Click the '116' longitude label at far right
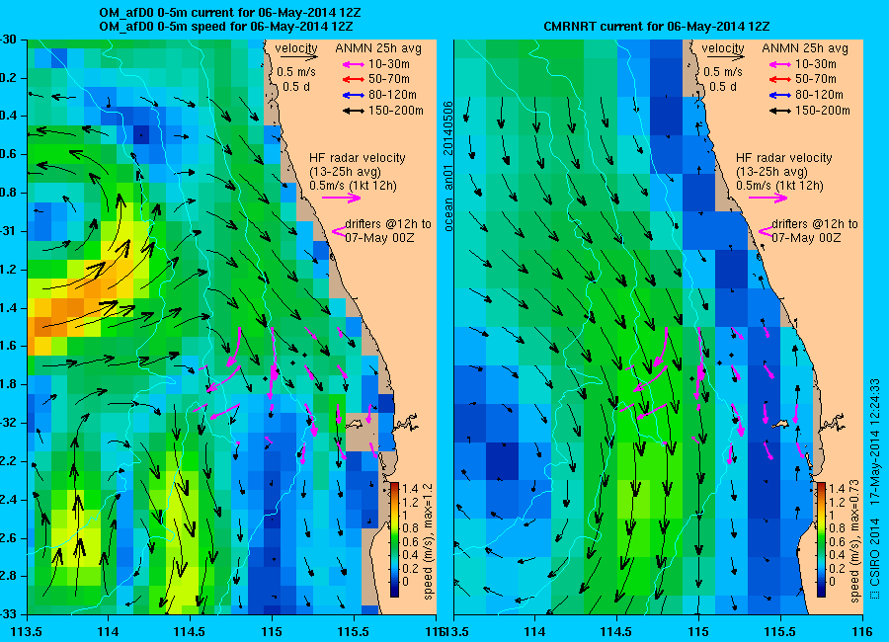The height and width of the screenshot is (642, 889). [x=861, y=631]
